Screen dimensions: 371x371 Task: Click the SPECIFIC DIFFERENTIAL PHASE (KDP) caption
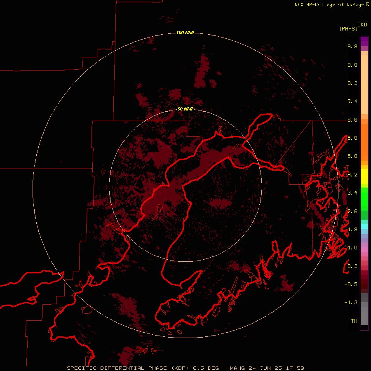(x=129, y=368)
